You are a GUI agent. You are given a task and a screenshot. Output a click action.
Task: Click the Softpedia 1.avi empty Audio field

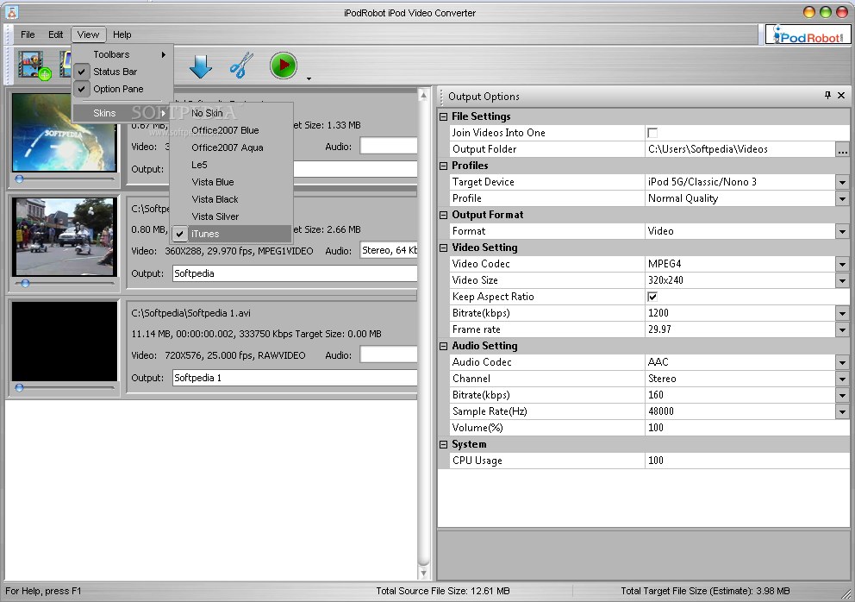[x=389, y=354]
